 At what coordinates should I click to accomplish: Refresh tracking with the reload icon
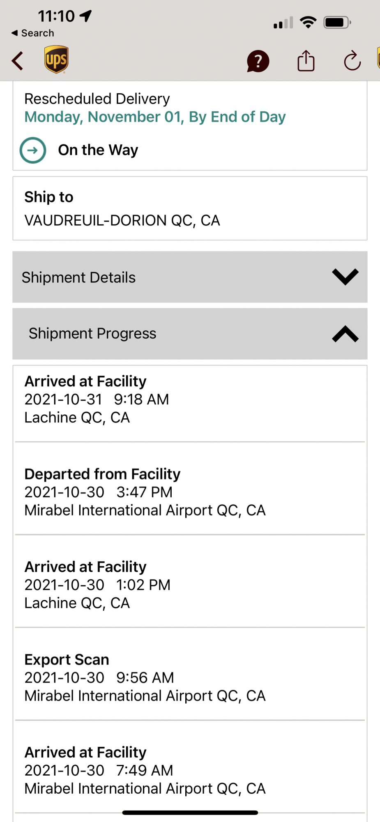pos(352,61)
